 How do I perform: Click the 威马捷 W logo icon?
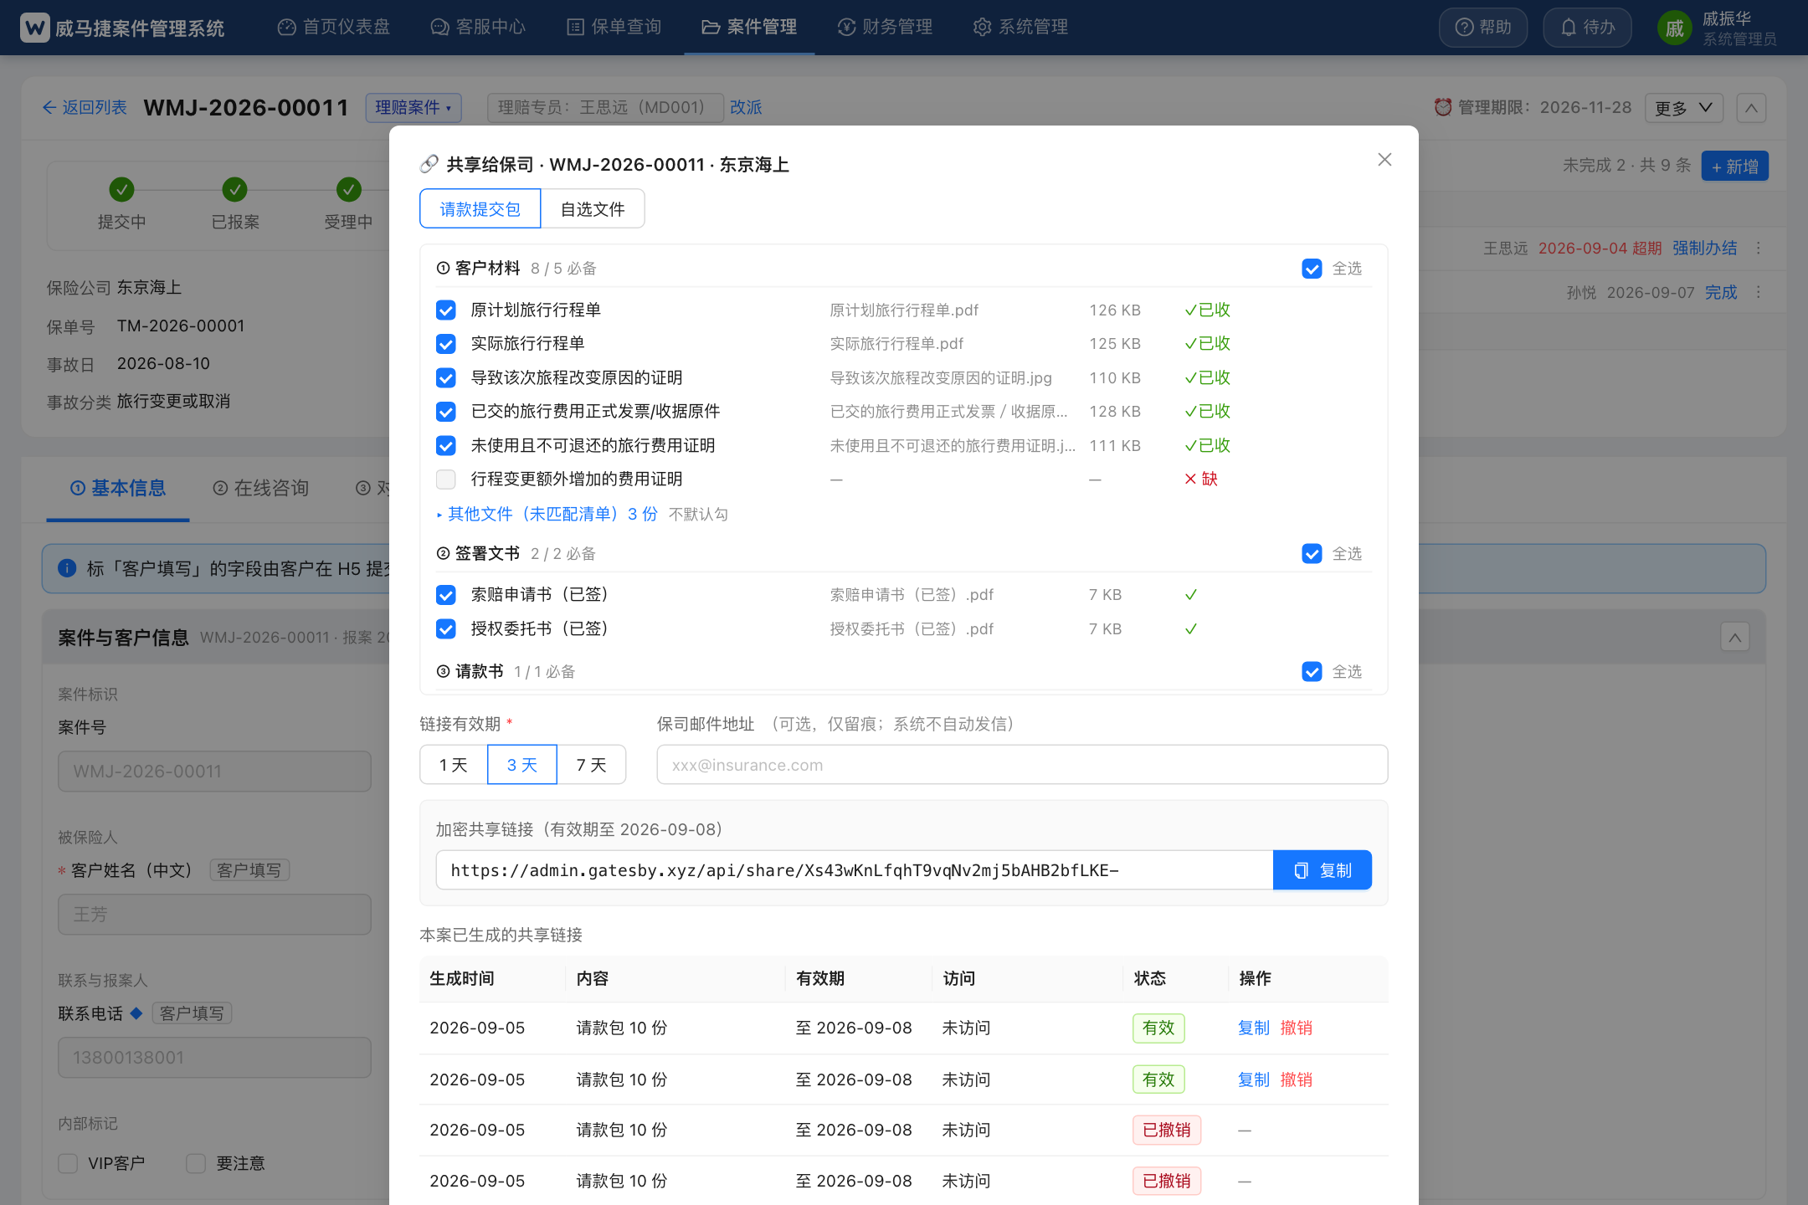35,28
